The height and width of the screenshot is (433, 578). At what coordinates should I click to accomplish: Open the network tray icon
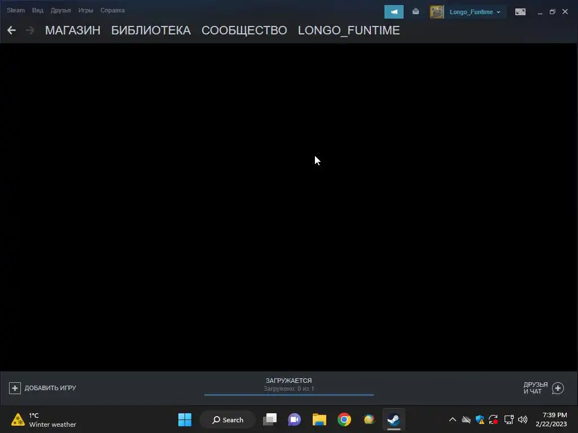(509, 419)
